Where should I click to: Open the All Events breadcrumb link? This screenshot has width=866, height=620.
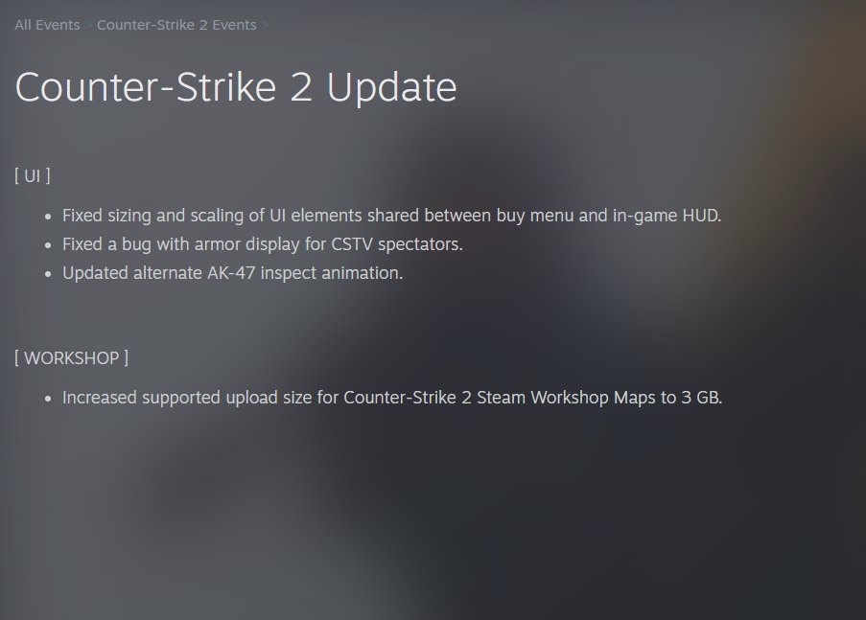[x=47, y=25]
